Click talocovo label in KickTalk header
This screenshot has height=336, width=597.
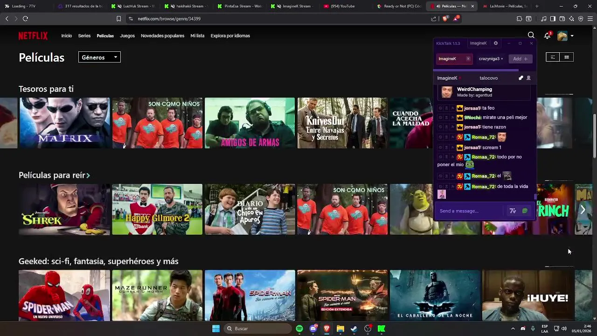click(x=488, y=78)
